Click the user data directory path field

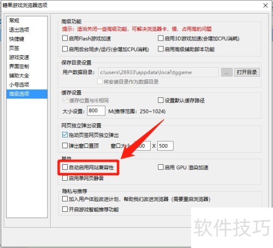[x=158, y=72]
